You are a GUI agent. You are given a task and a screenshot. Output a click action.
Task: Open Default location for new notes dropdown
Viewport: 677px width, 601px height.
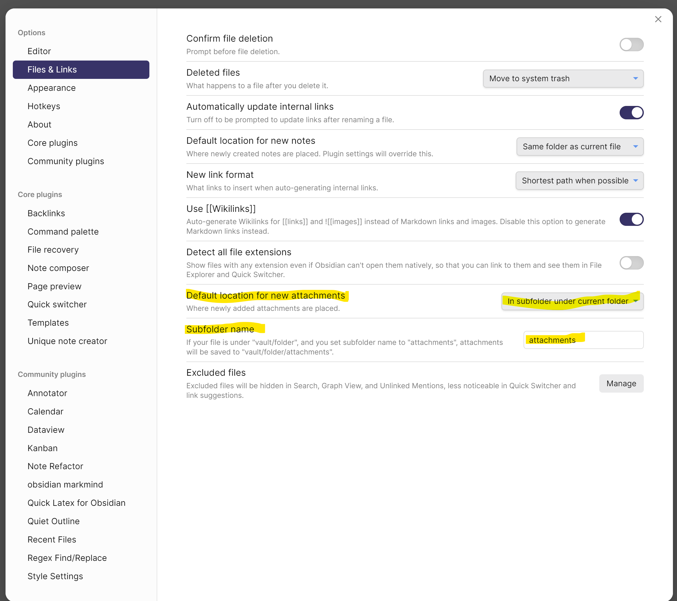coord(580,146)
